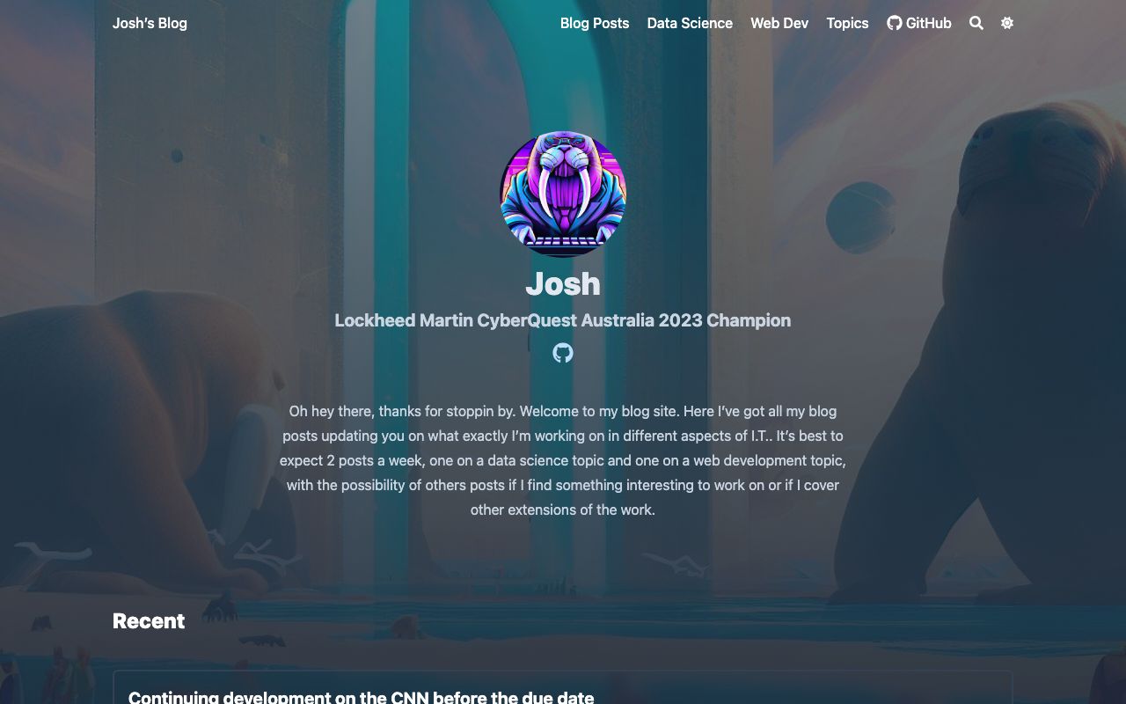Open the Topics page from navbar

(x=847, y=23)
